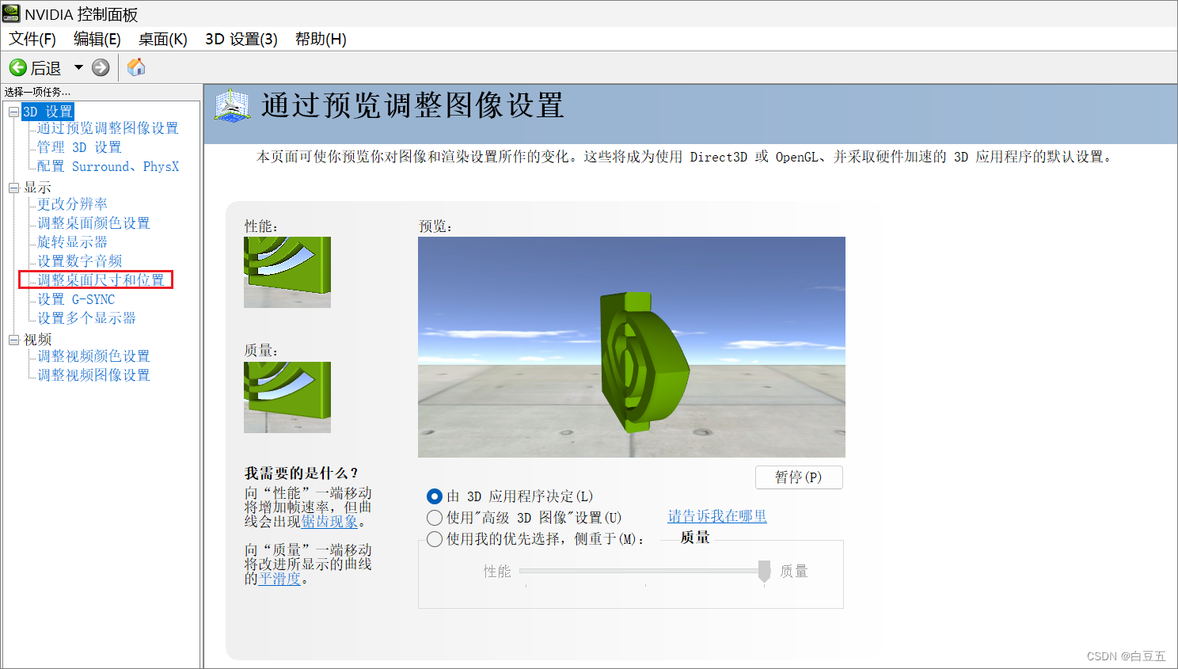
Task: Open 设置多个显示器 task
Action: pos(86,318)
